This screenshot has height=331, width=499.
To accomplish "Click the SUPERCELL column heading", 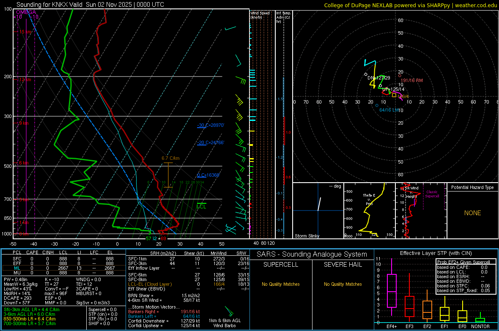I will 281,265.
